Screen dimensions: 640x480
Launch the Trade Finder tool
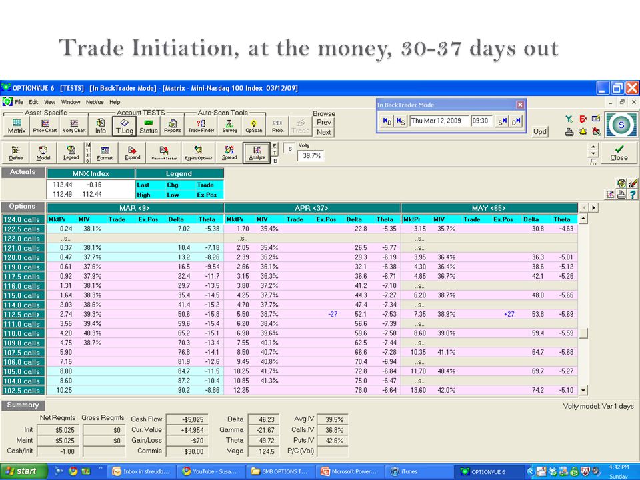pyautogui.click(x=201, y=126)
